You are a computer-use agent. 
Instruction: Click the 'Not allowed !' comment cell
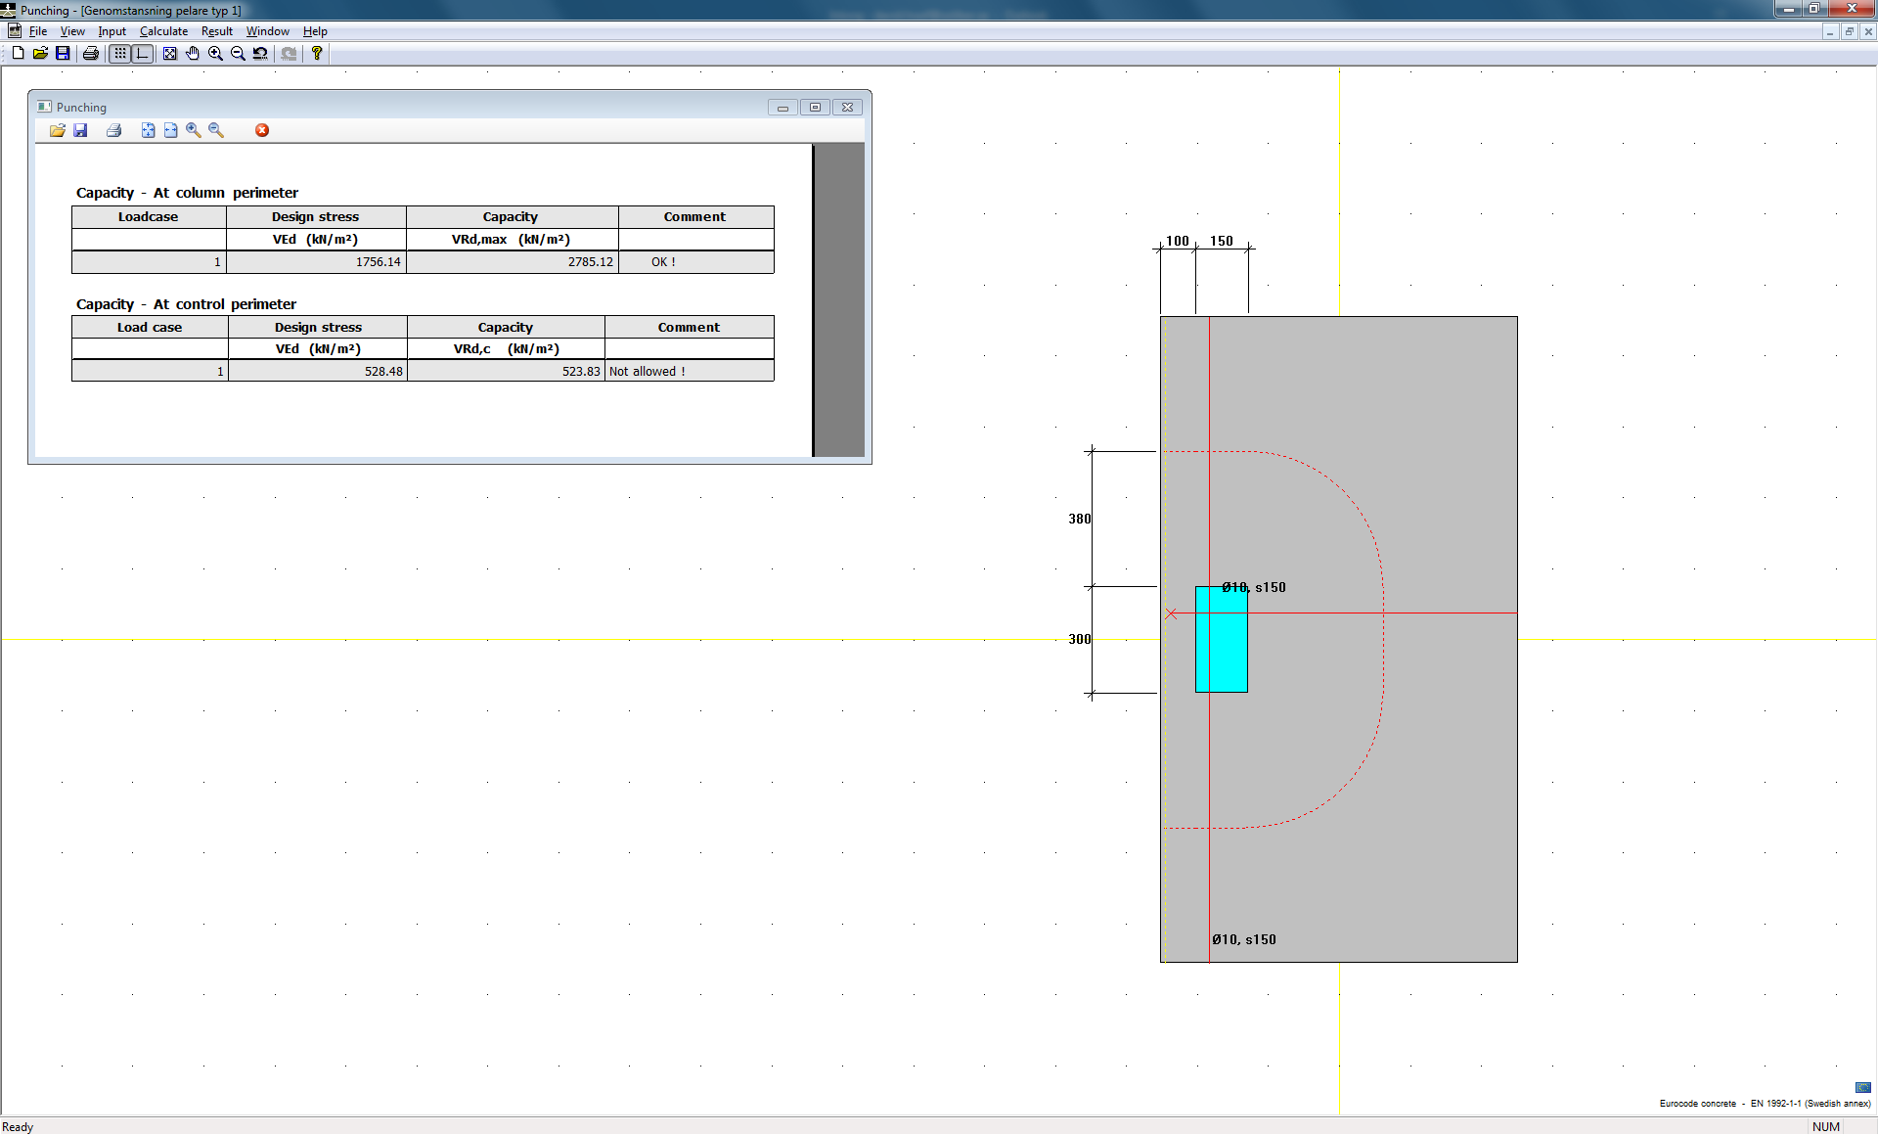(x=689, y=372)
